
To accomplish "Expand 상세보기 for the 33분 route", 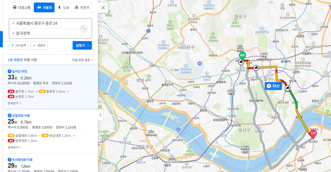I will pyautogui.click(x=14, y=103).
